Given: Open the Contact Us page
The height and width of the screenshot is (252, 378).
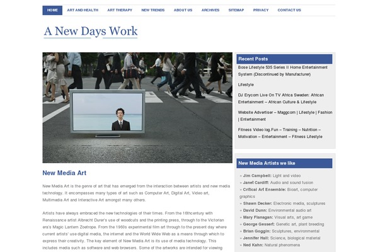Looking at the screenshot, I should pos(289,10).
